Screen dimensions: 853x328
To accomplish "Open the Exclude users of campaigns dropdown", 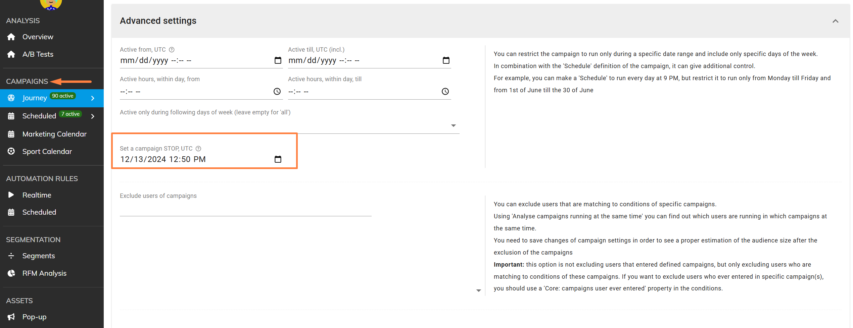I will pyautogui.click(x=478, y=290).
